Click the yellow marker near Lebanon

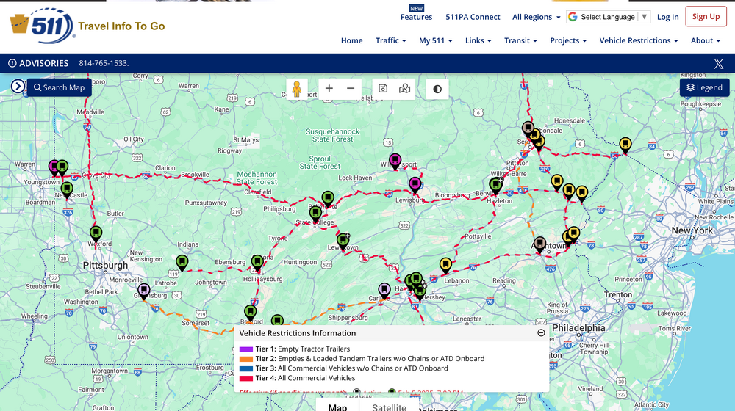pyautogui.click(x=445, y=266)
